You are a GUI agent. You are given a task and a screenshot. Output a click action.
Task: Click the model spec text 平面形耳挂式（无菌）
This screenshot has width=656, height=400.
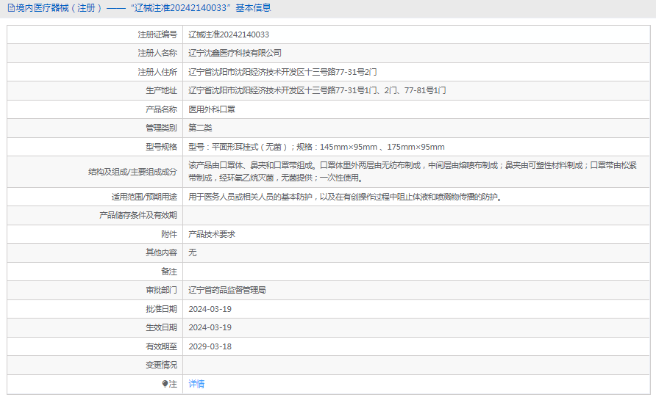(x=250, y=147)
